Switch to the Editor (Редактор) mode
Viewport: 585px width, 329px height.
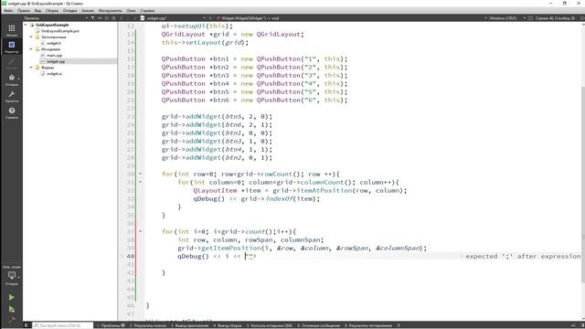[x=12, y=47]
